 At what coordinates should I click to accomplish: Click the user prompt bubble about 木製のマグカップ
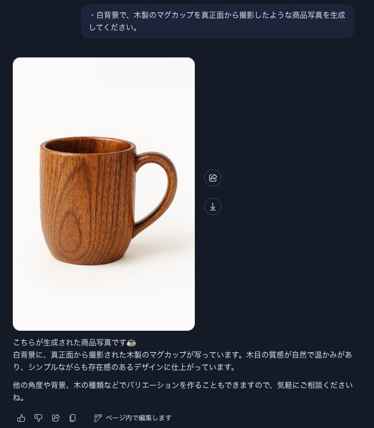click(x=217, y=21)
